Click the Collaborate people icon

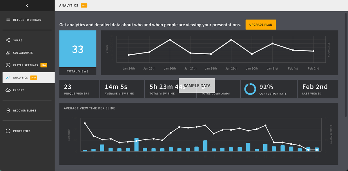[8, 53]
